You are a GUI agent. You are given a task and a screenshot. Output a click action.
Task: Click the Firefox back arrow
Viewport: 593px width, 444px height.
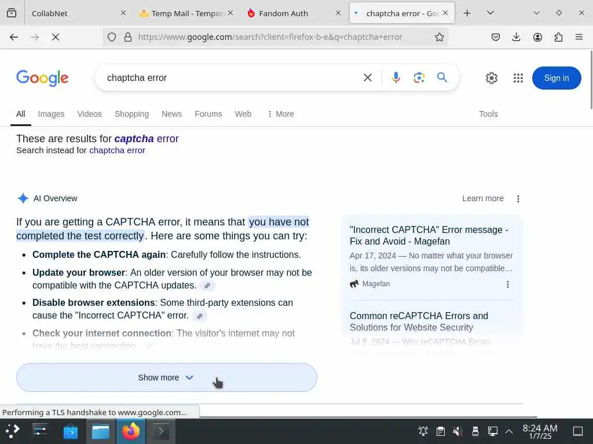(x=14, y=37)
